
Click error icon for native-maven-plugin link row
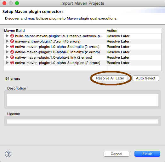coord(12,57)
